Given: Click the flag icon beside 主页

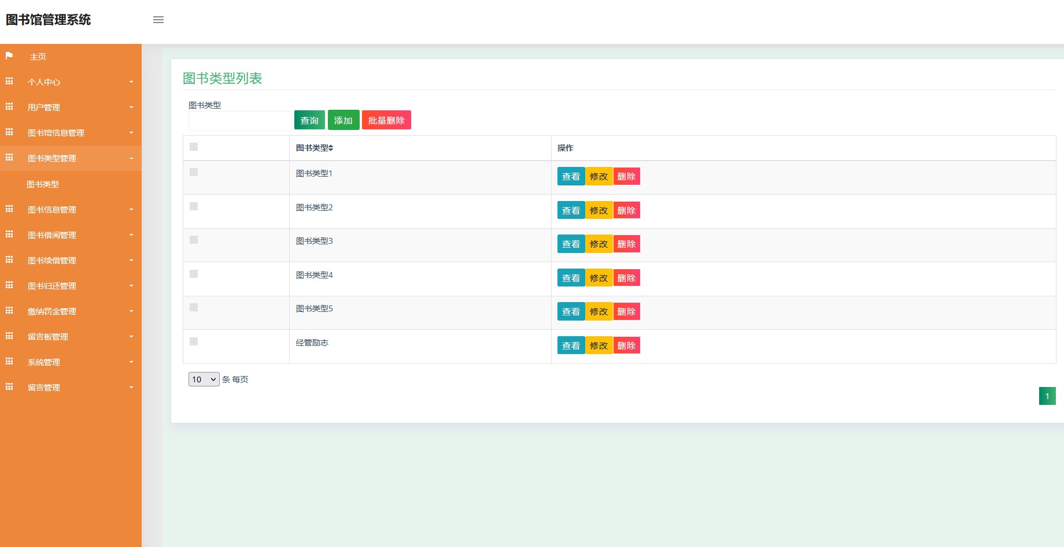Looking at the screenshot, I should point(9,56).
